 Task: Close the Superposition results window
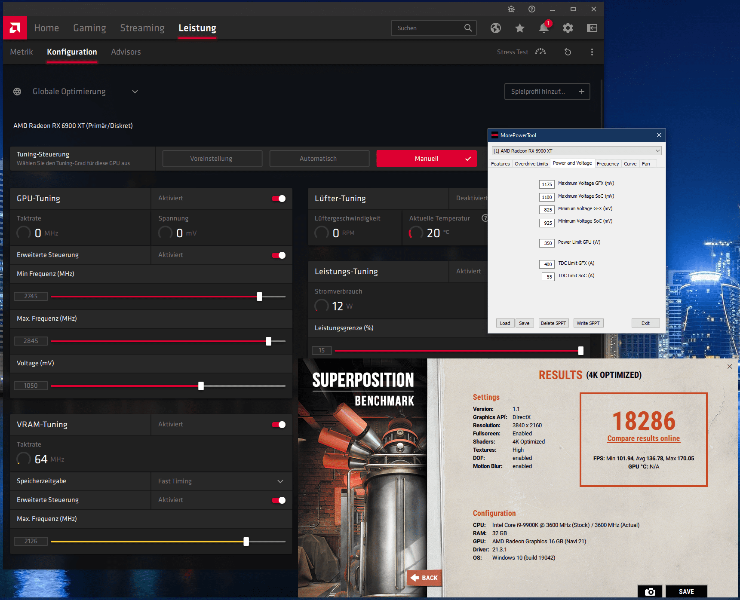730,367
